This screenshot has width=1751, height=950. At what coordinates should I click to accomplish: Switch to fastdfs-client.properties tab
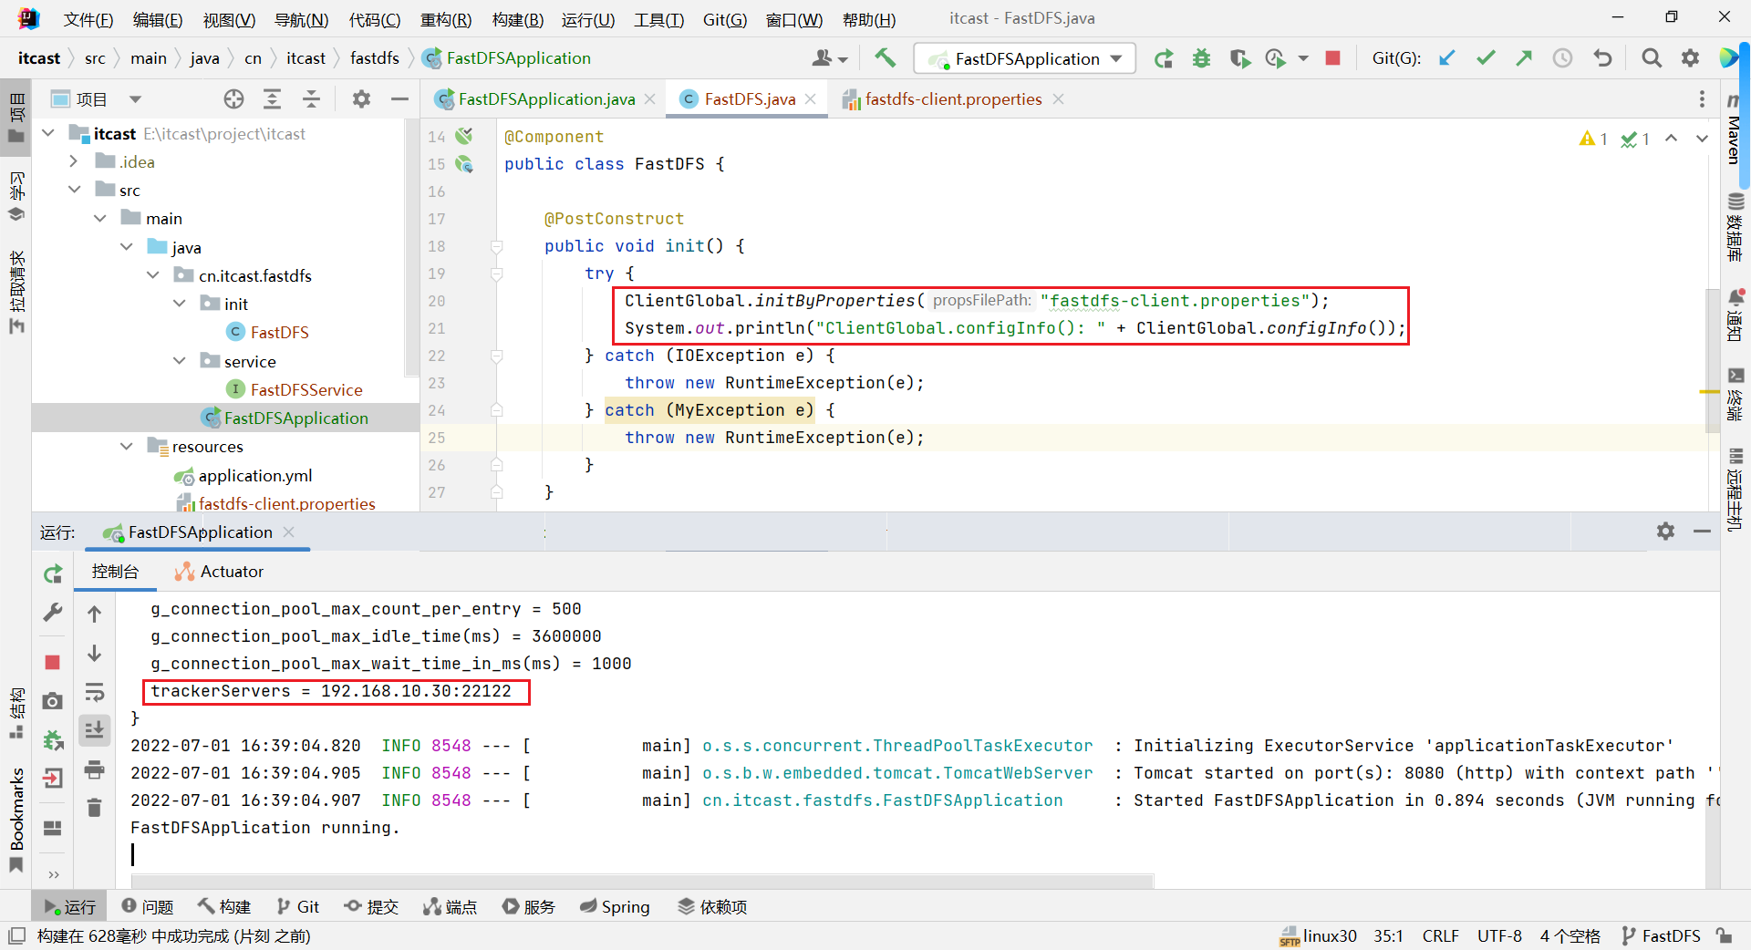click(x=953, y=99)
